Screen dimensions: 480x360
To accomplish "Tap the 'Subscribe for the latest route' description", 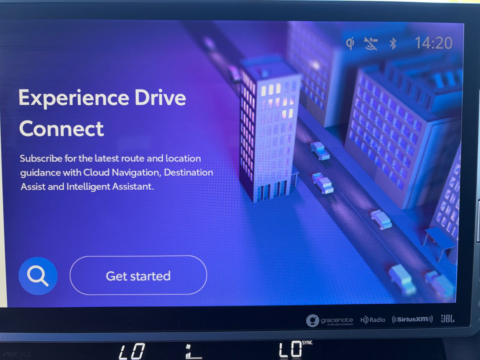I will [x=116, y=172].
